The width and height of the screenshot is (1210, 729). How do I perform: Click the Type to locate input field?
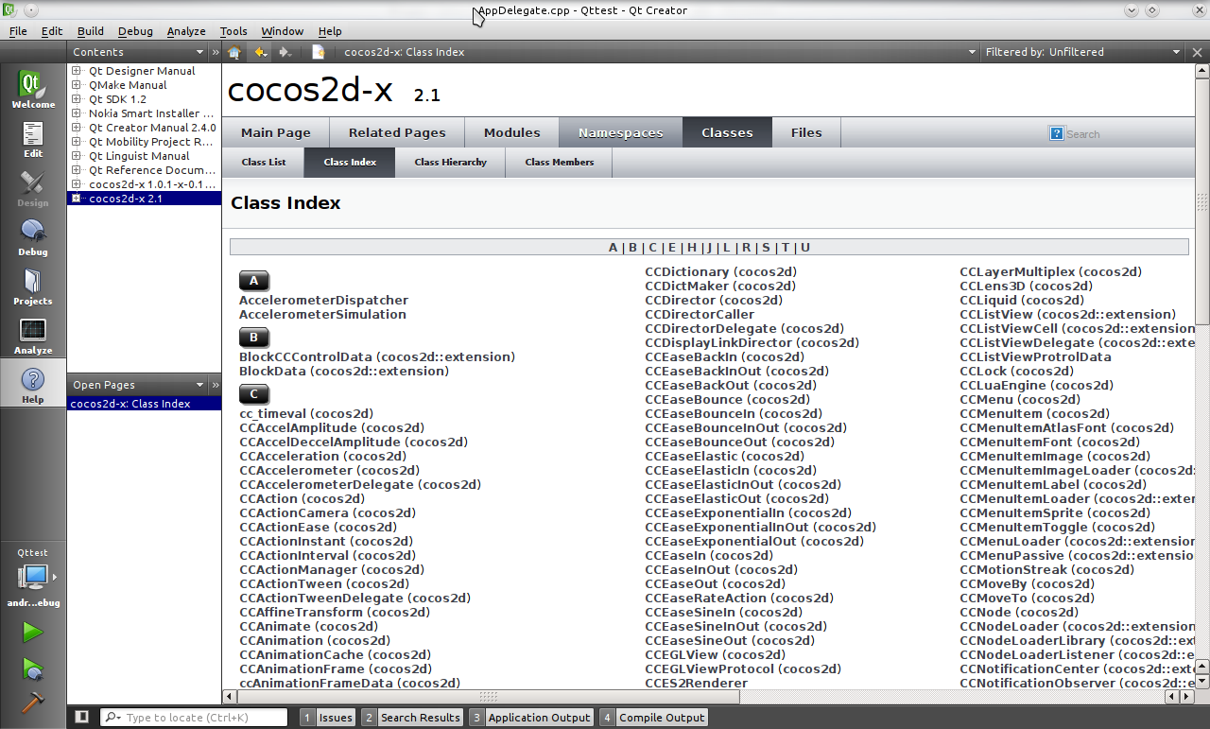click(204, 717)
